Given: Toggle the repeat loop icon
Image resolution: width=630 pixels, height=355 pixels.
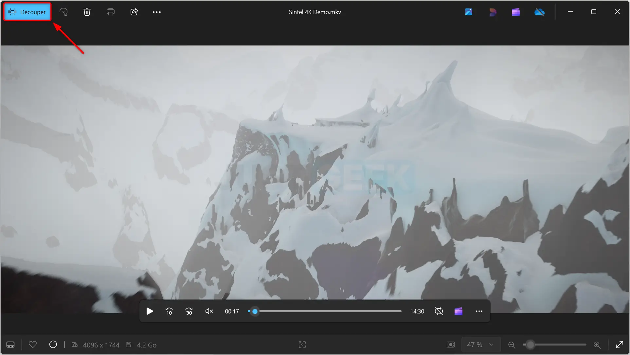Looking at the screenshot, I should click(439, 311).
